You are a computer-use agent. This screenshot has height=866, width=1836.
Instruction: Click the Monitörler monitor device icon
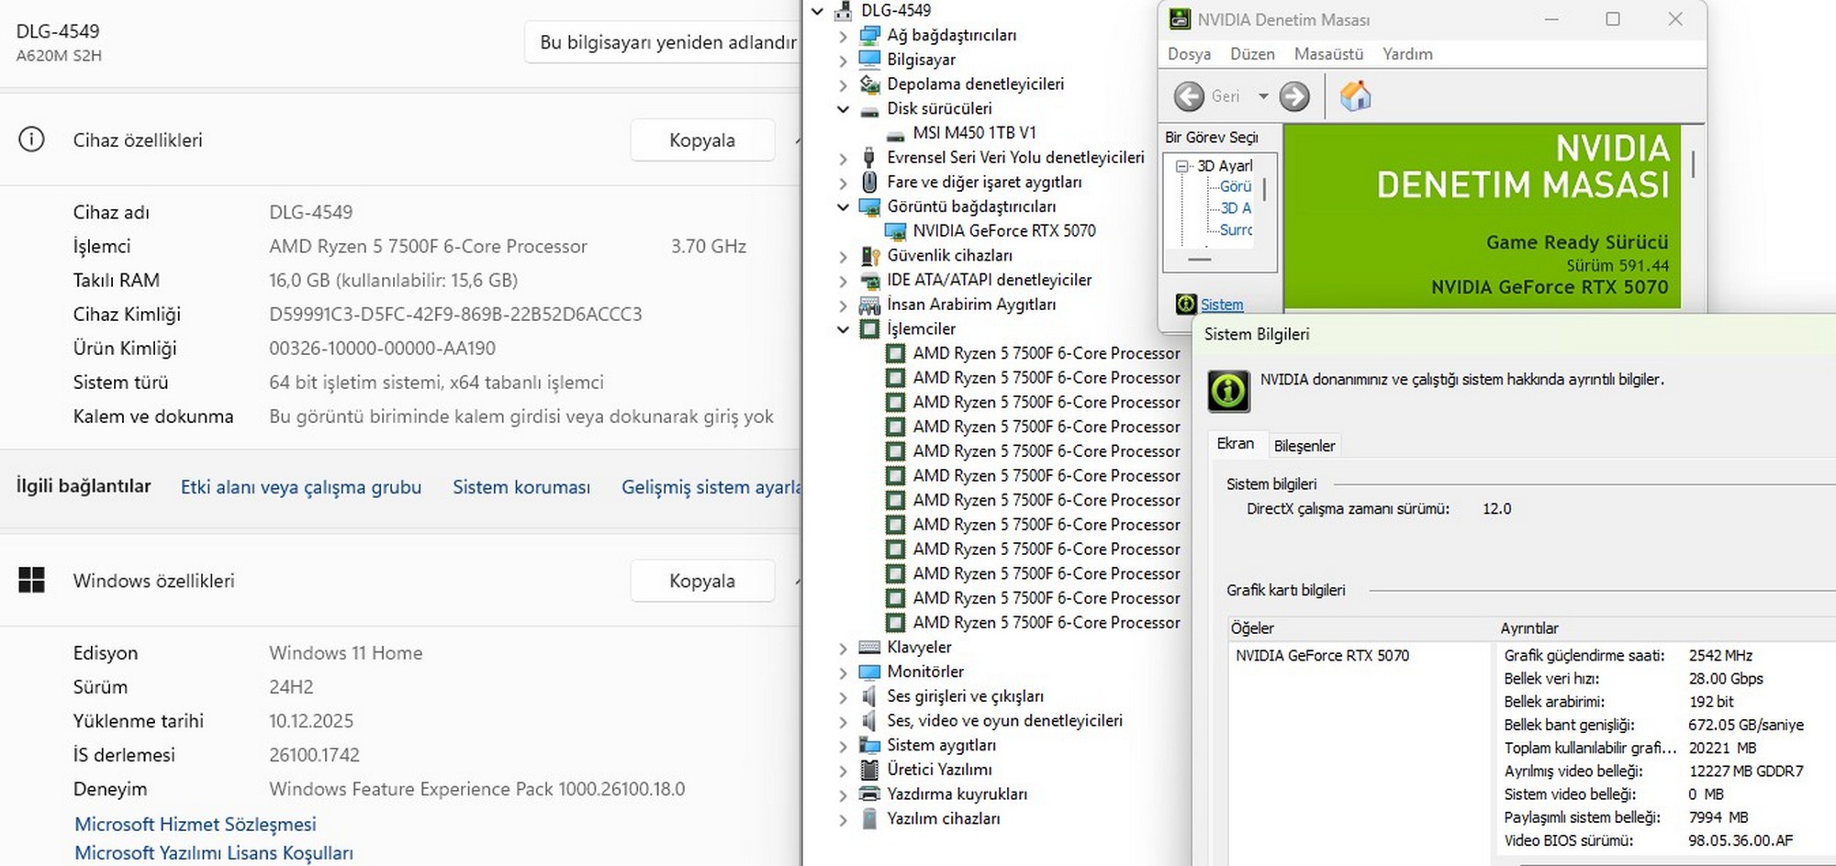(x=868, y=672)
